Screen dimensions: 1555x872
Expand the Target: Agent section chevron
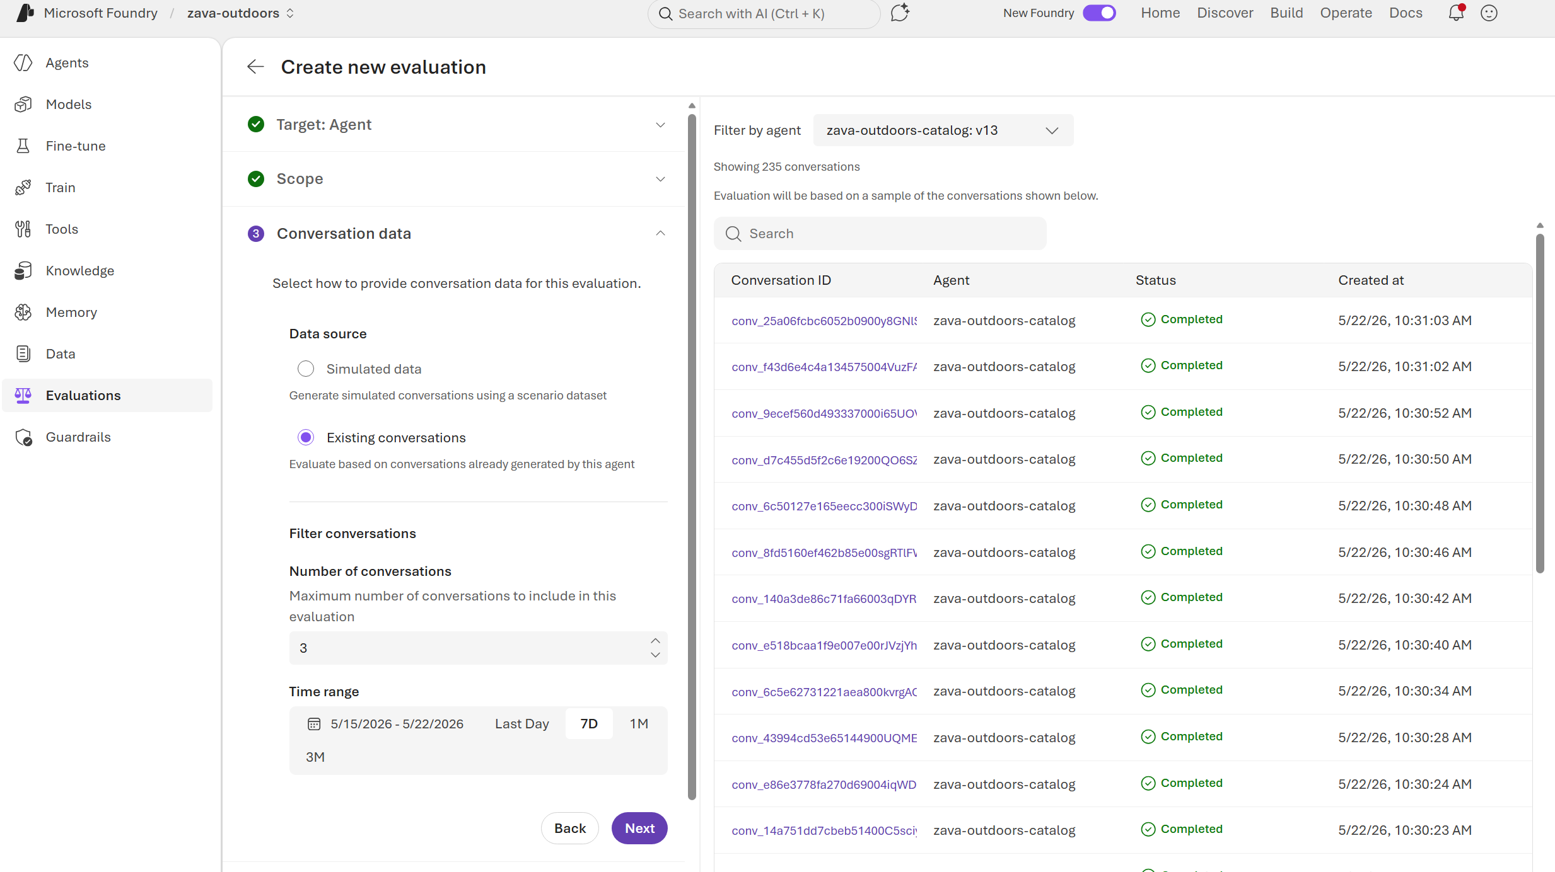click(660, 125)
